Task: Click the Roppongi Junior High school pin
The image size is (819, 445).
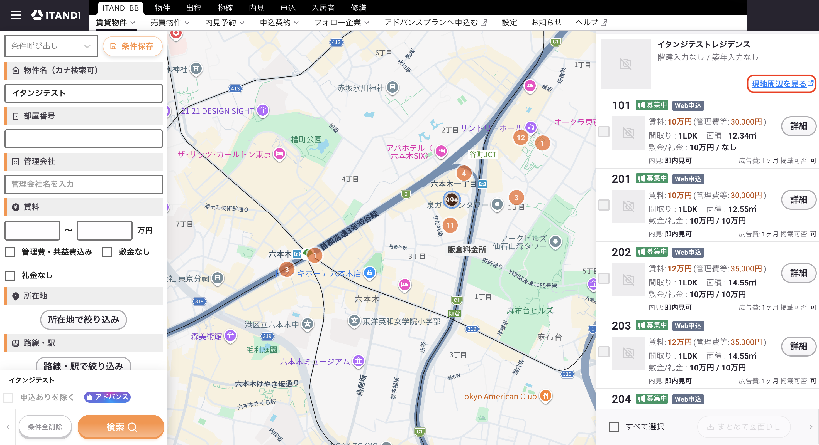Action: [x=308, y=324]
